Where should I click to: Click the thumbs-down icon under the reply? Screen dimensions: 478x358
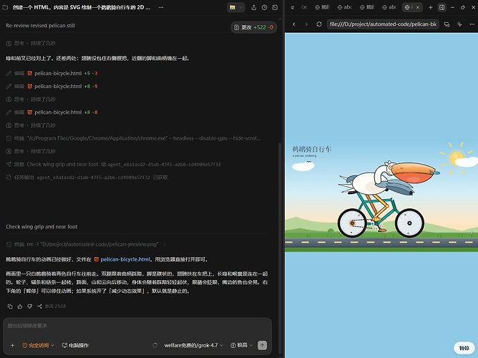pos(29,306)
